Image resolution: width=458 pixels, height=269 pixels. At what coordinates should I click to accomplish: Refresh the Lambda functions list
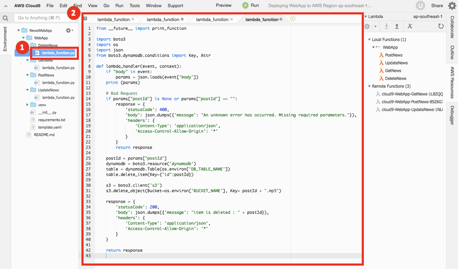[x=441, y=26]
